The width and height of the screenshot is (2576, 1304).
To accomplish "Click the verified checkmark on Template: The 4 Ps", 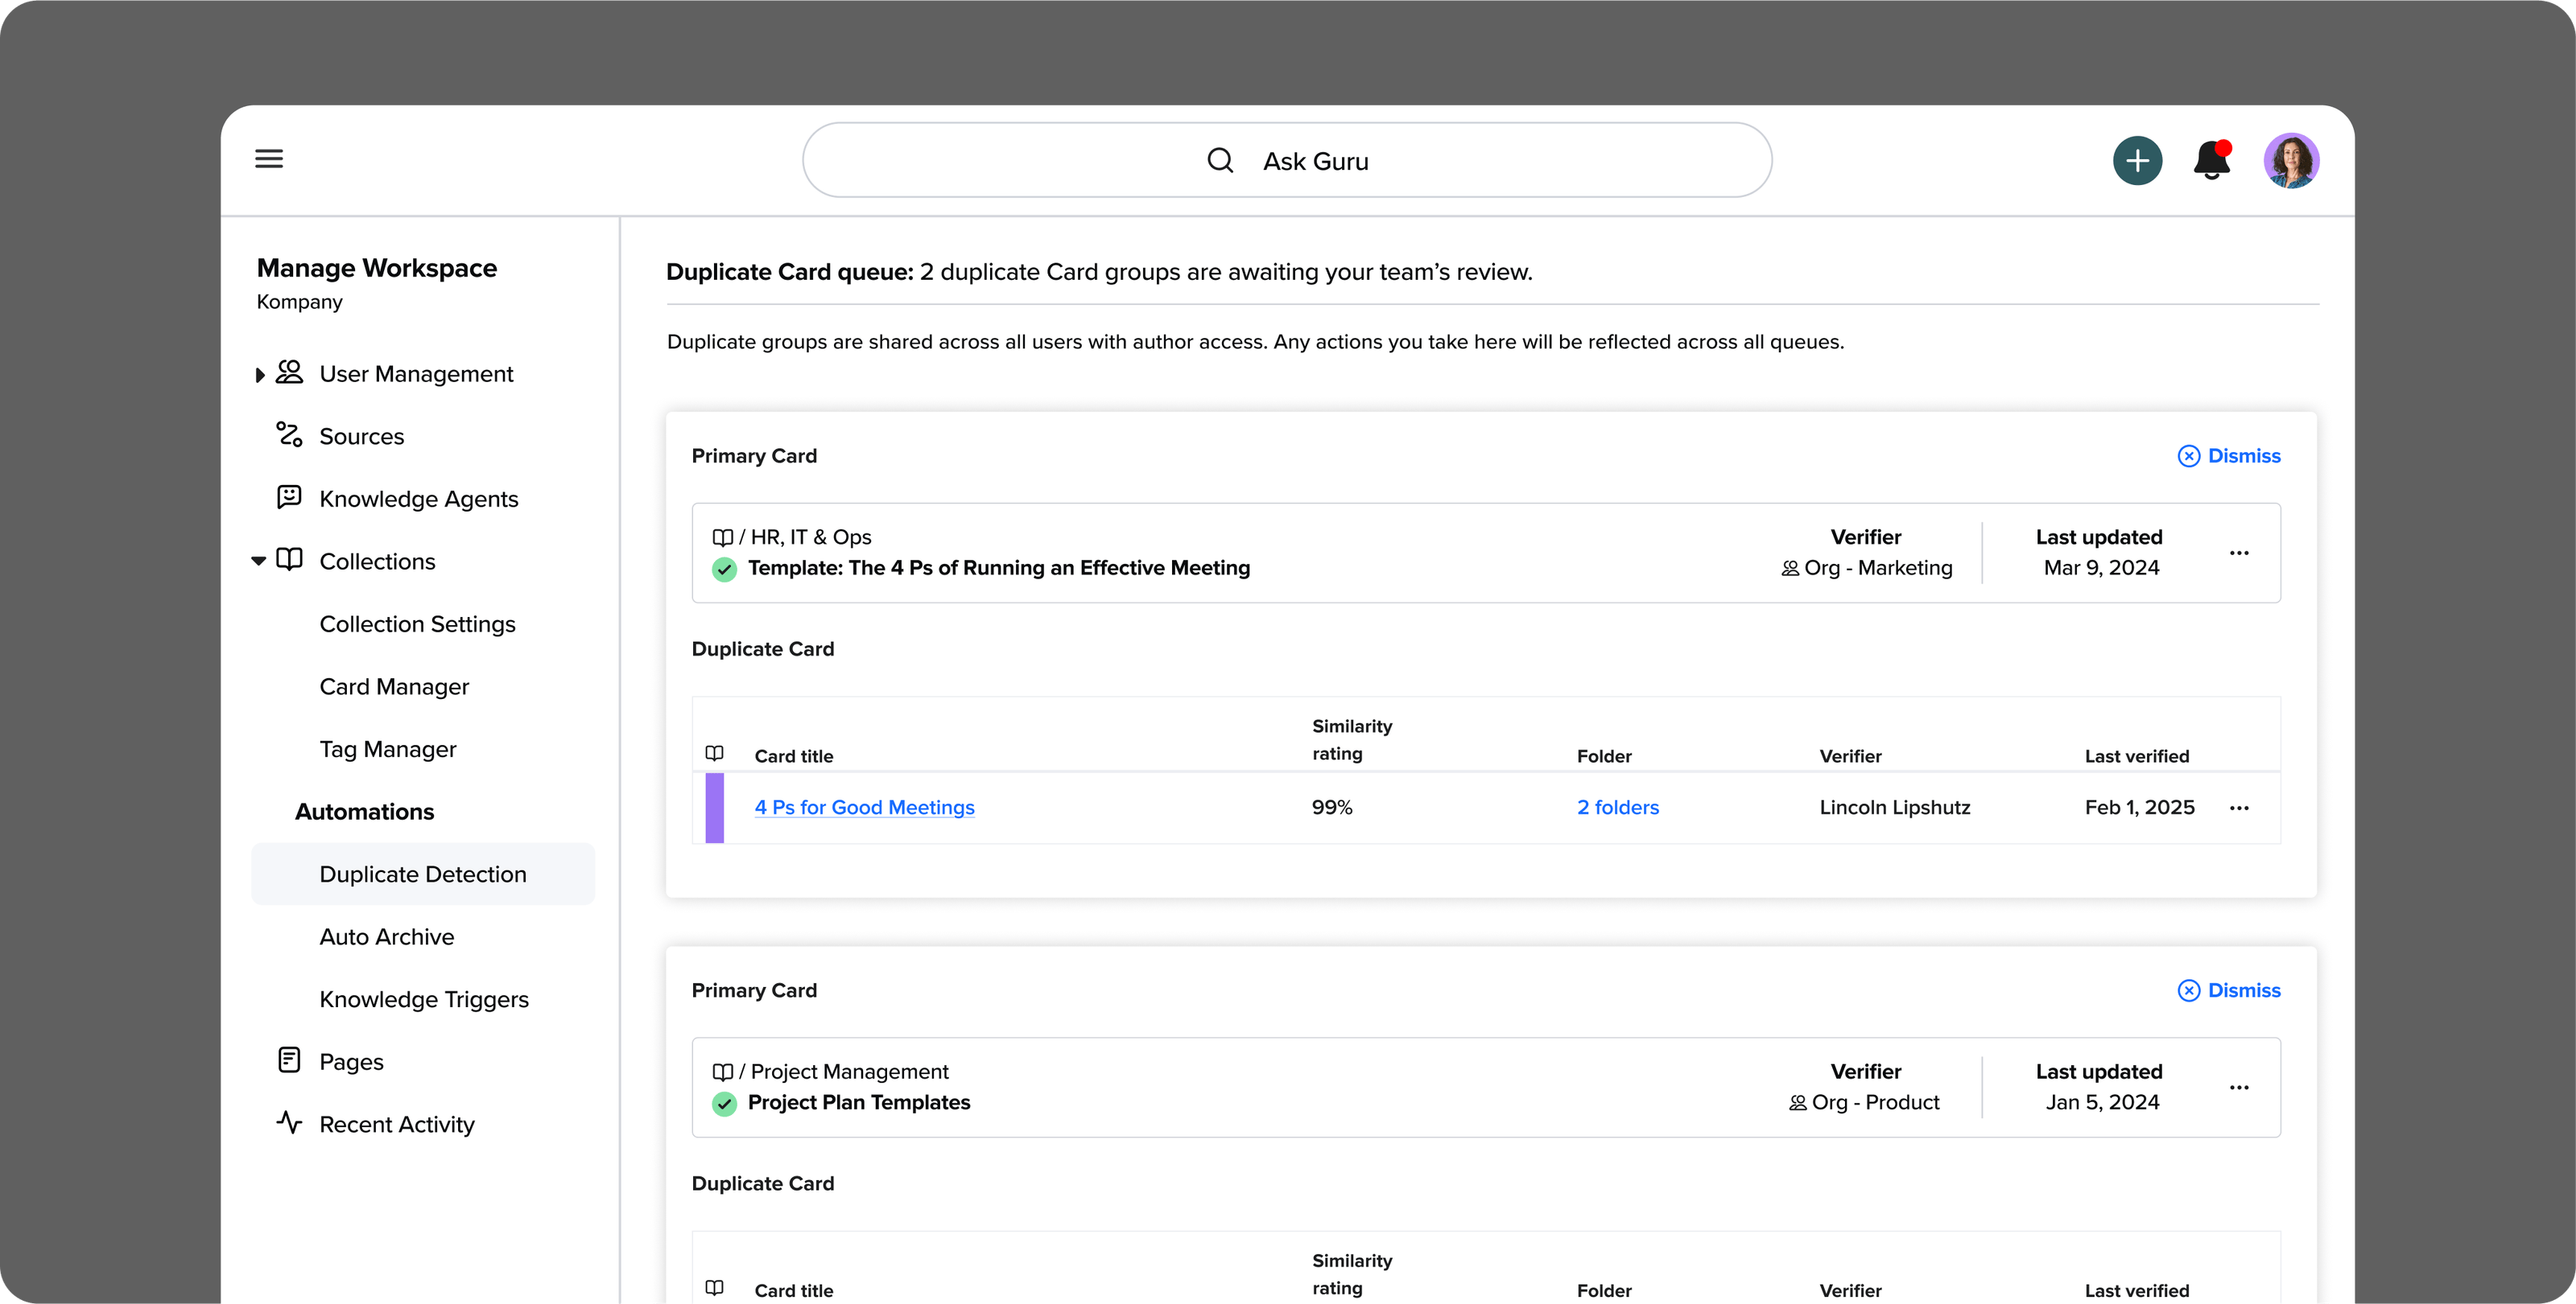I will tap(724, 570).
